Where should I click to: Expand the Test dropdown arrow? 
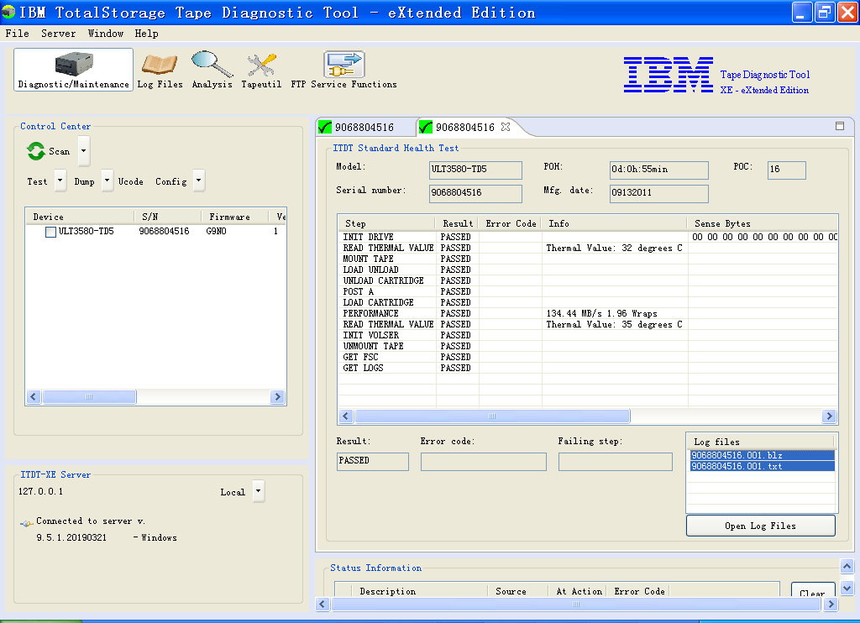[x=60, y=181]
